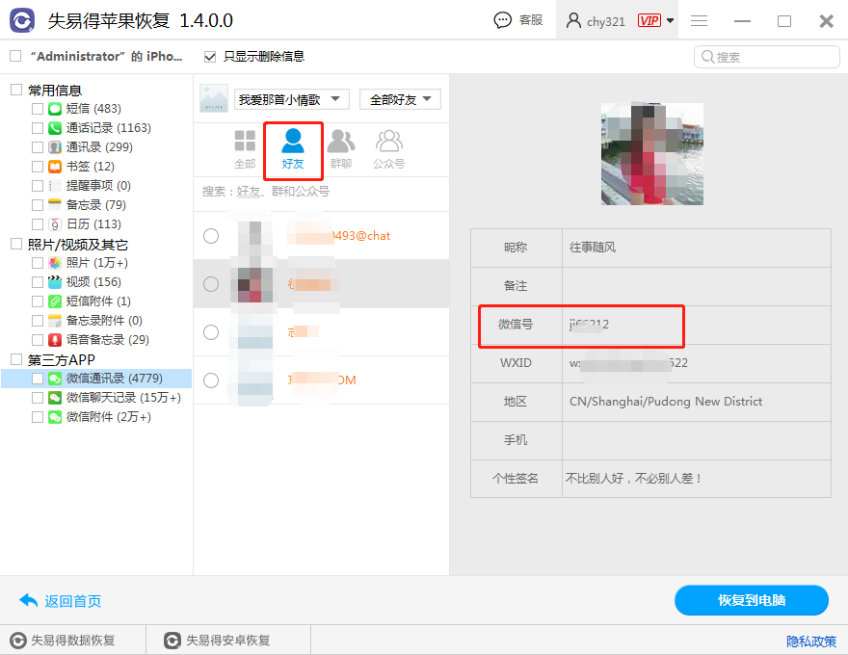Click the paperclip icon for 短信附件

(x=55, y=301)
